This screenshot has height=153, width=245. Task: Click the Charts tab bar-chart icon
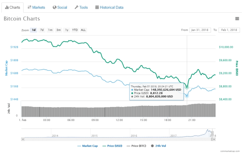pos(7,7)
